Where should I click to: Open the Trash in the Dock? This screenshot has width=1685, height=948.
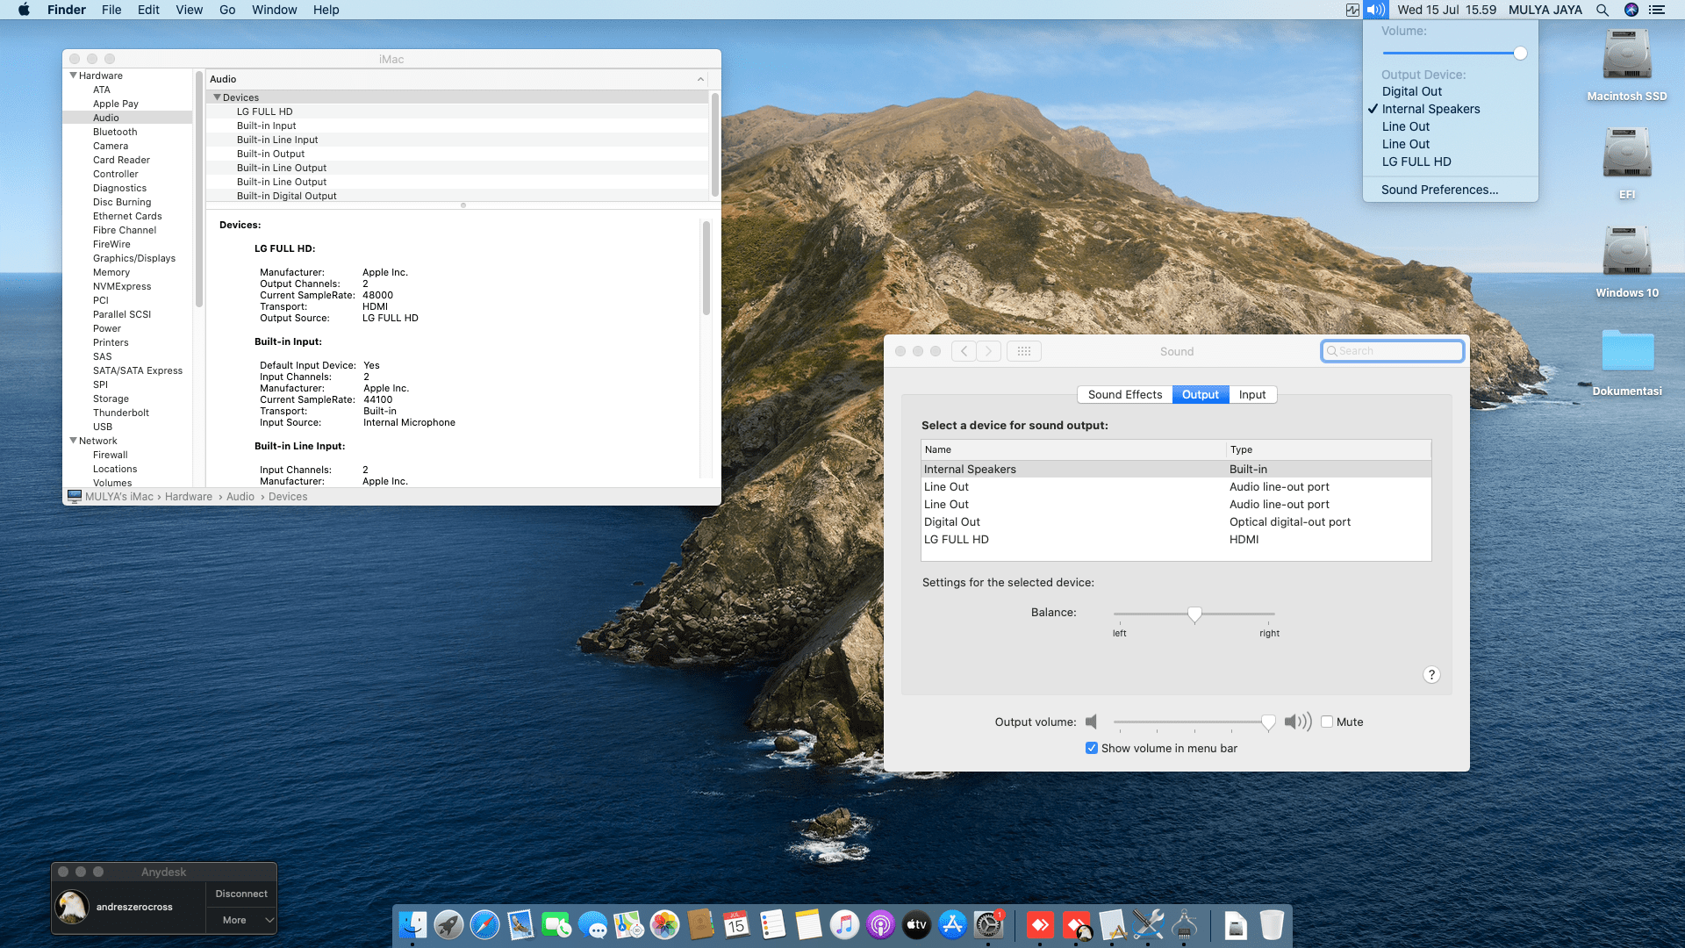tap(1272, 924)
